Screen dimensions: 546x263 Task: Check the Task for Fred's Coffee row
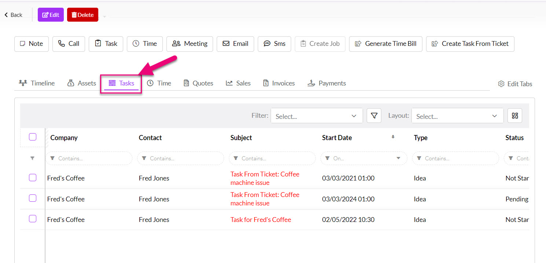(33, 219)
